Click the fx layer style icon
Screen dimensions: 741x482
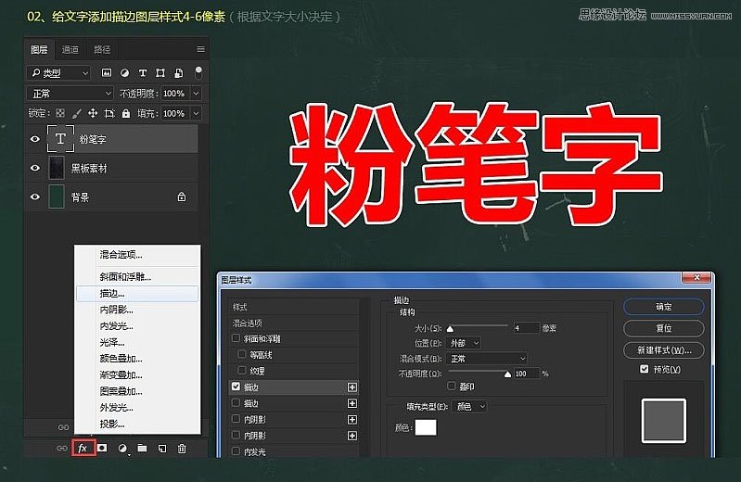pos(83,448)
